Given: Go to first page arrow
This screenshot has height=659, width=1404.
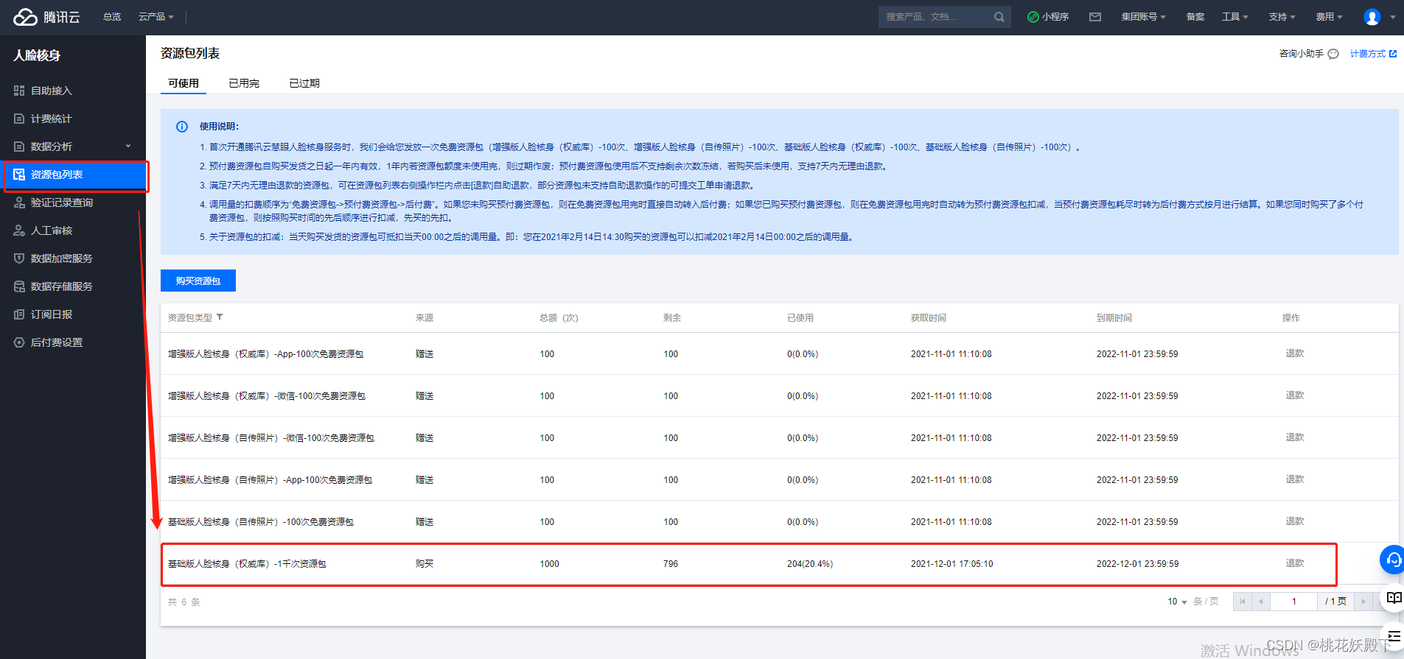Looking at the screenshot, I should 1243,602.
